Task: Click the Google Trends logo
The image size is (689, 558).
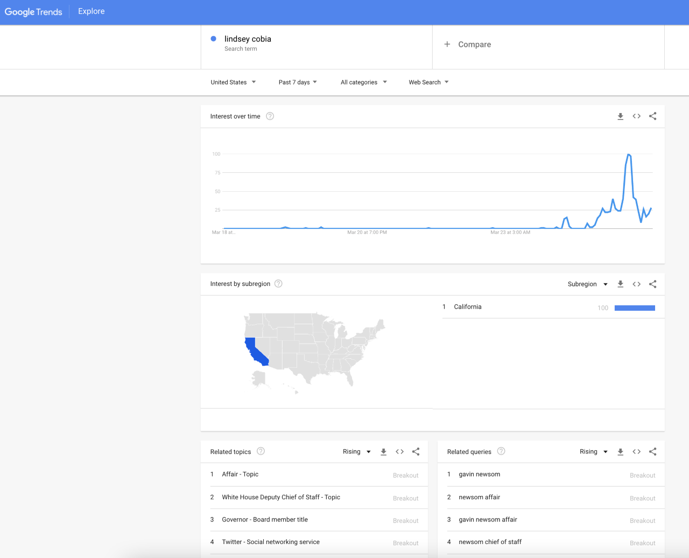Action: (33, 12)
